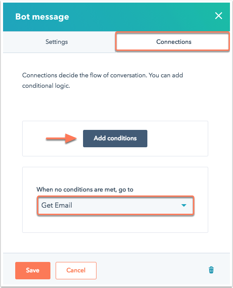This screenshot has height=288, width=233.
Task: Click the 'Get Email' text in dropdown
Action: [x=57, y=205]
